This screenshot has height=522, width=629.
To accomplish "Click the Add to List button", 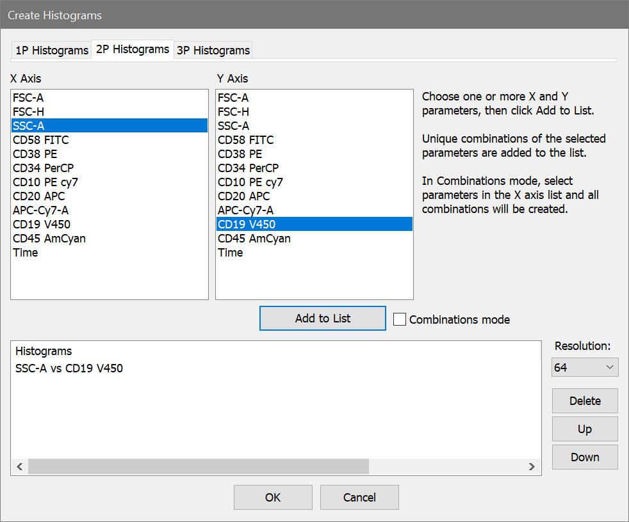I will [x=323, y=319].
